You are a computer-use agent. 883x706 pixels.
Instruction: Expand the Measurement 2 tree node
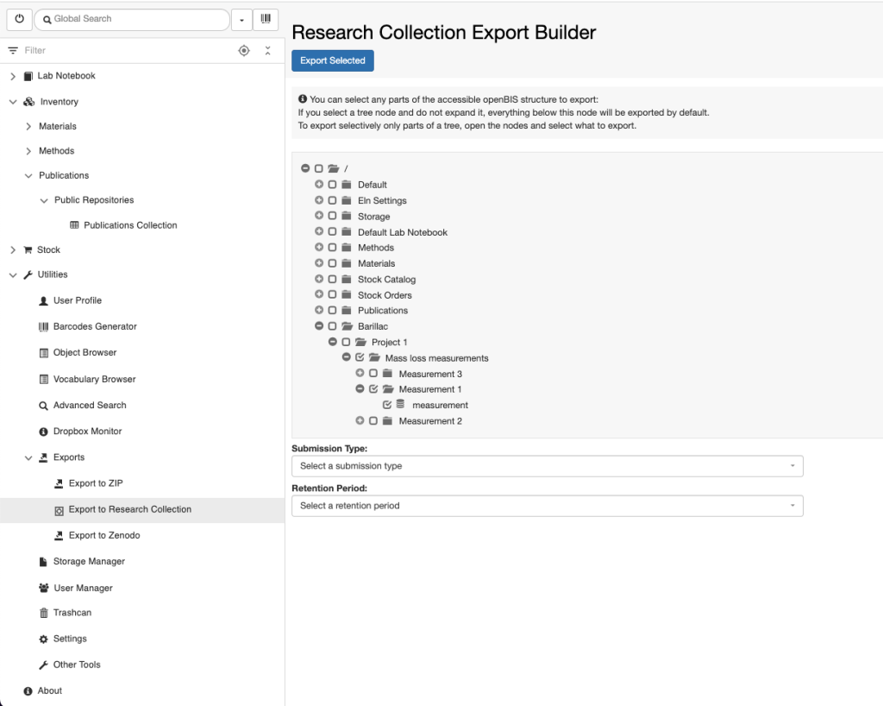pos(360,421)
